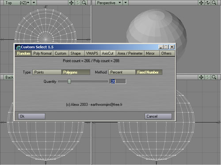Switch to the Poly Normal tab
This screenshot has width=221, height=165.
42,53
